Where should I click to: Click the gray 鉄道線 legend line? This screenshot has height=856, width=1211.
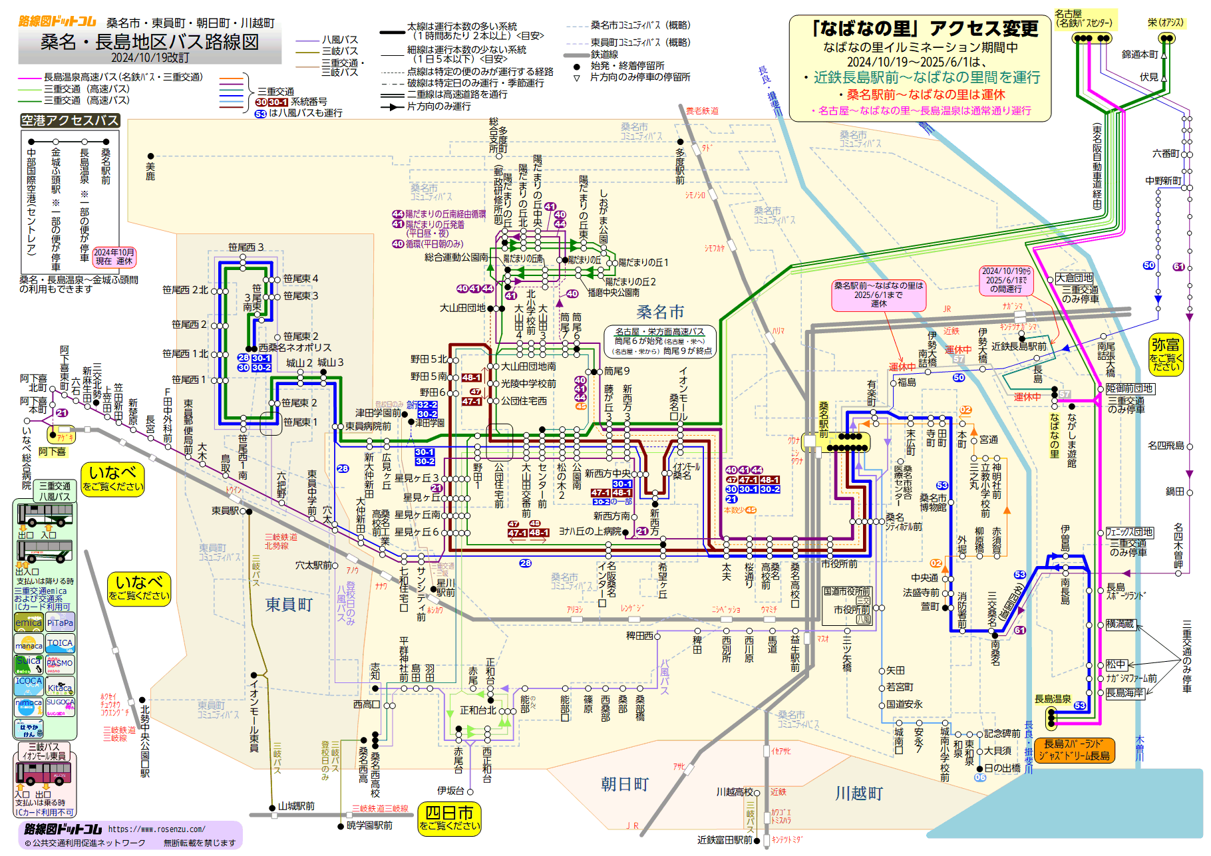(x=576, y=55)
